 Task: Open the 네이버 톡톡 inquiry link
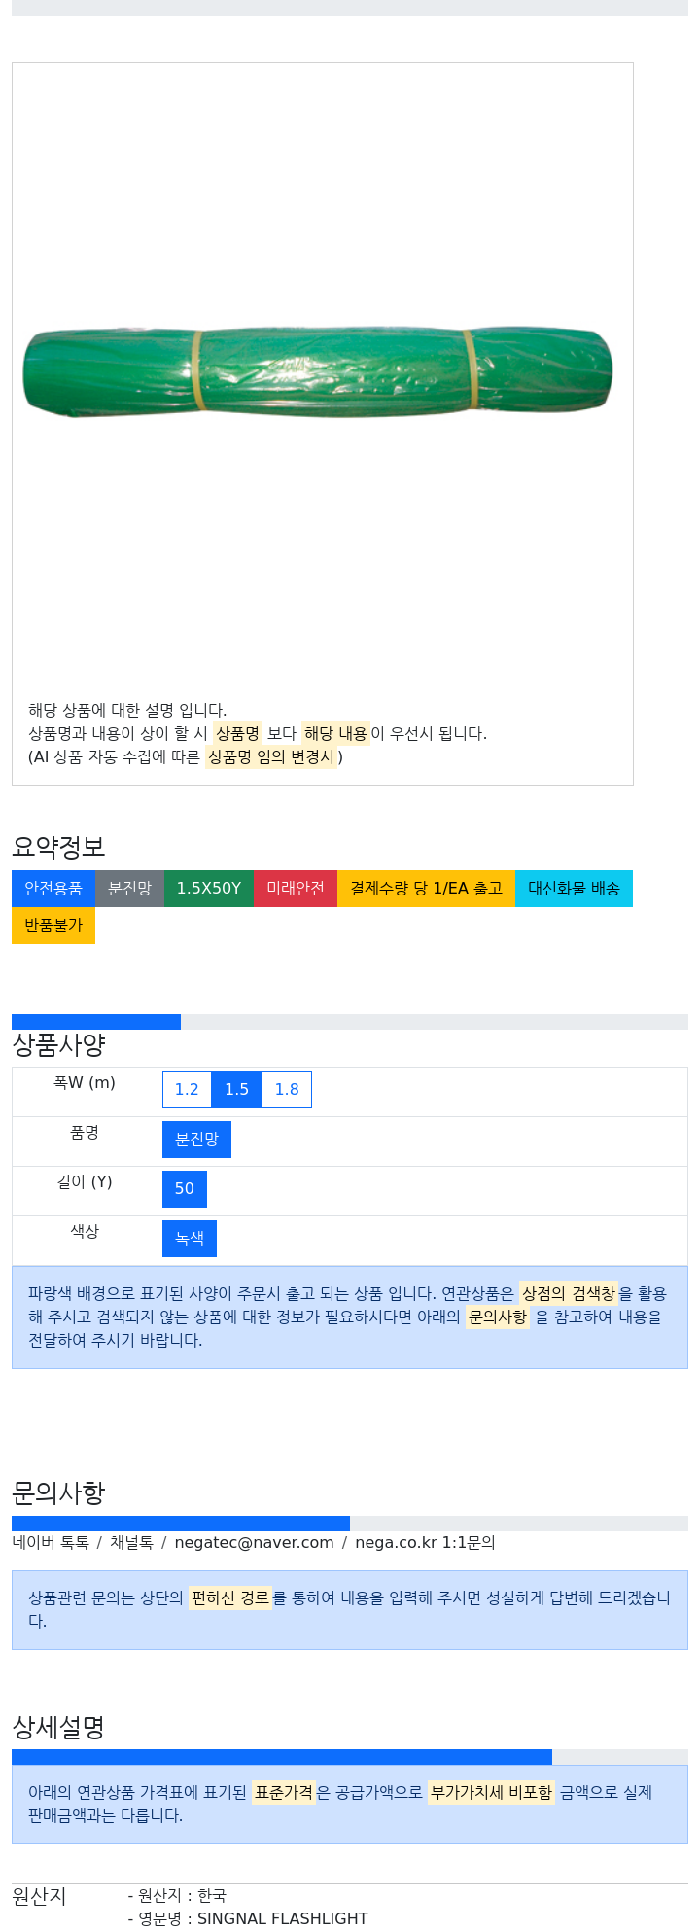point(51,1543)
